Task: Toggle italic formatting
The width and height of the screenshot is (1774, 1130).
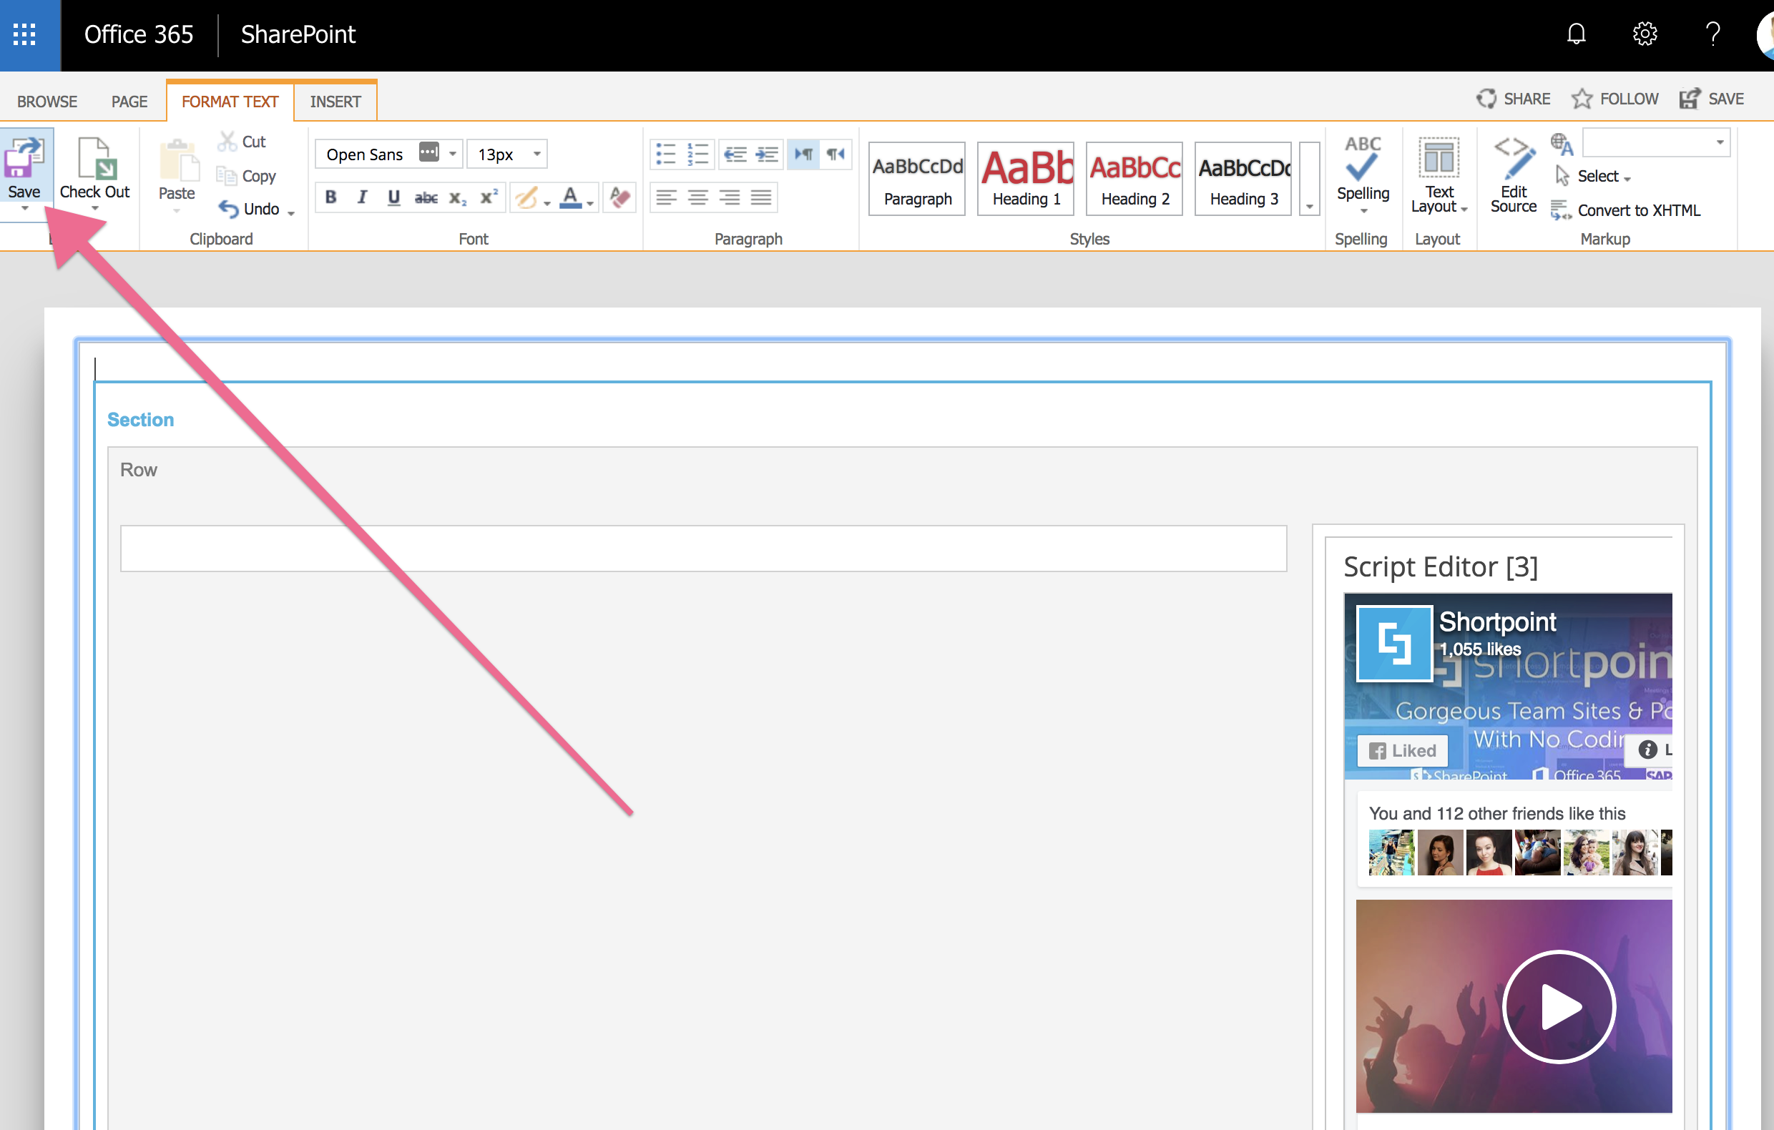Action: (362, 197)
